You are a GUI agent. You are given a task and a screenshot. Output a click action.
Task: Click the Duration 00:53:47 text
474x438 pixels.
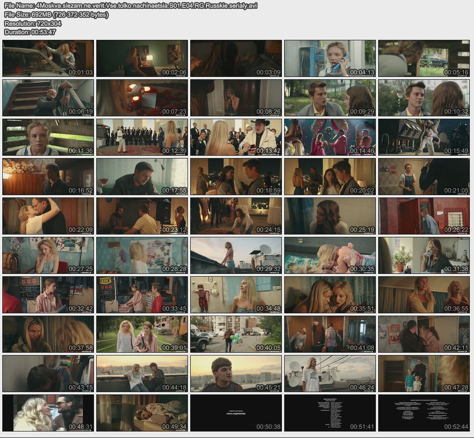click(x=30, y=32)
